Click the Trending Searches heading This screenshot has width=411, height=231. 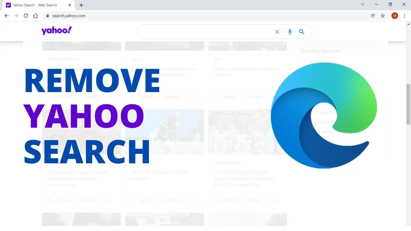320,51
